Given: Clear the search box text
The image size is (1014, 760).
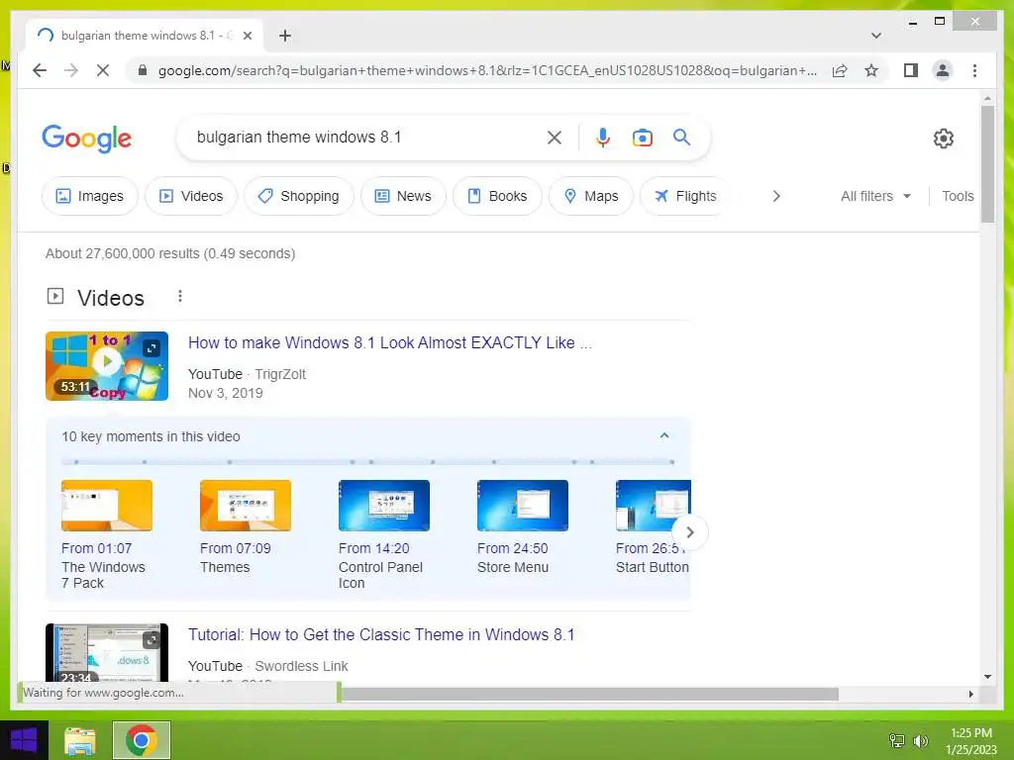Looking at the screenshot, I should point(555,137).
